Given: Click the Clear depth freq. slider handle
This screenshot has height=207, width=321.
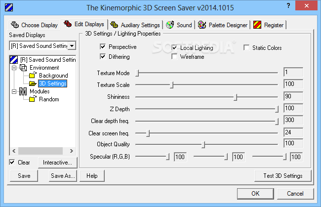Looking at the screenshot, I should 277,121.
